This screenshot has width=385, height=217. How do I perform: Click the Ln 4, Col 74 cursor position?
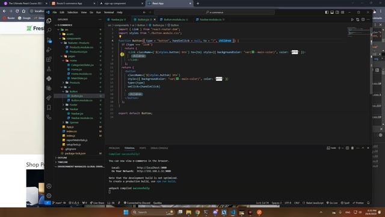point(262,203)
